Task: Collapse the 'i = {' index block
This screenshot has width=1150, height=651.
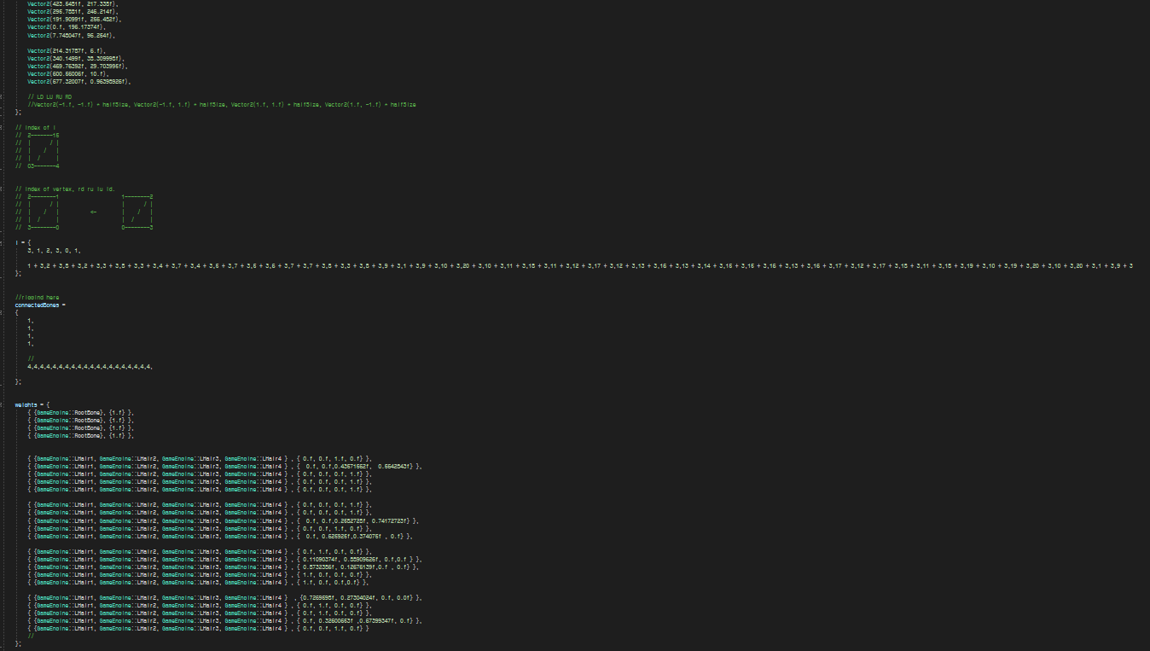Action: [x=6, y=243]
